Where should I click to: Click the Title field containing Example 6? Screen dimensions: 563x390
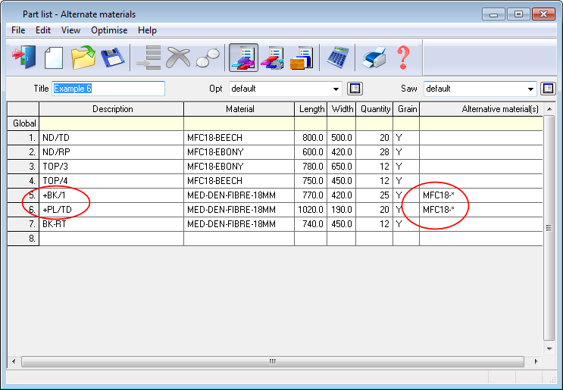pyautogui.click(x=108, y=89)
